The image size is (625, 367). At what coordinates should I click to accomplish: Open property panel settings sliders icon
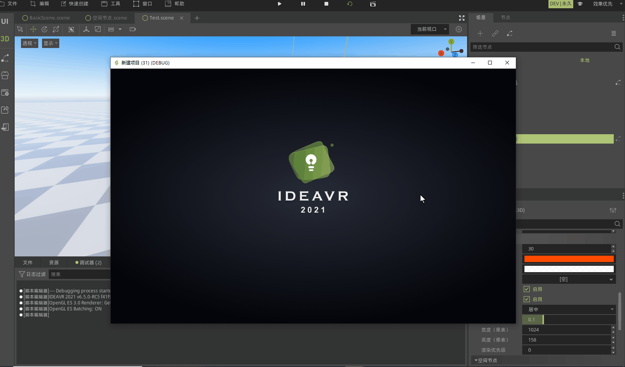tap(613, 210)
